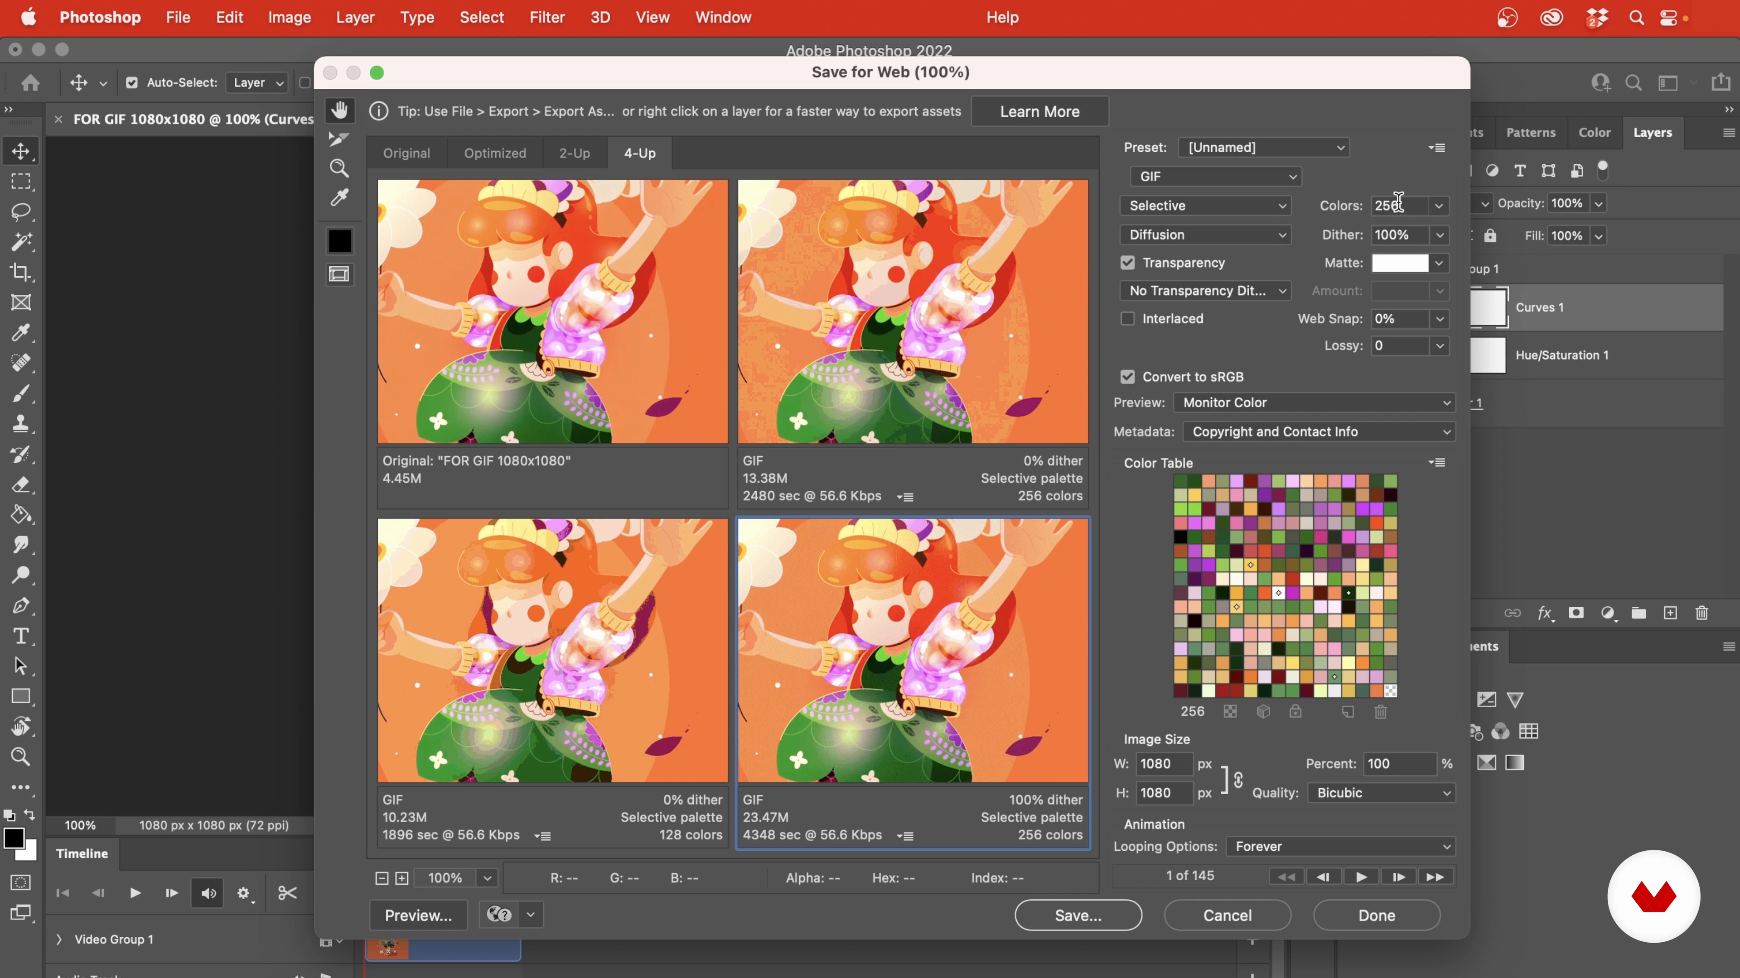Screen dimensions: 1740x978
Task: Enable the Interlaced checkbox
Action: coord(1127,319)
